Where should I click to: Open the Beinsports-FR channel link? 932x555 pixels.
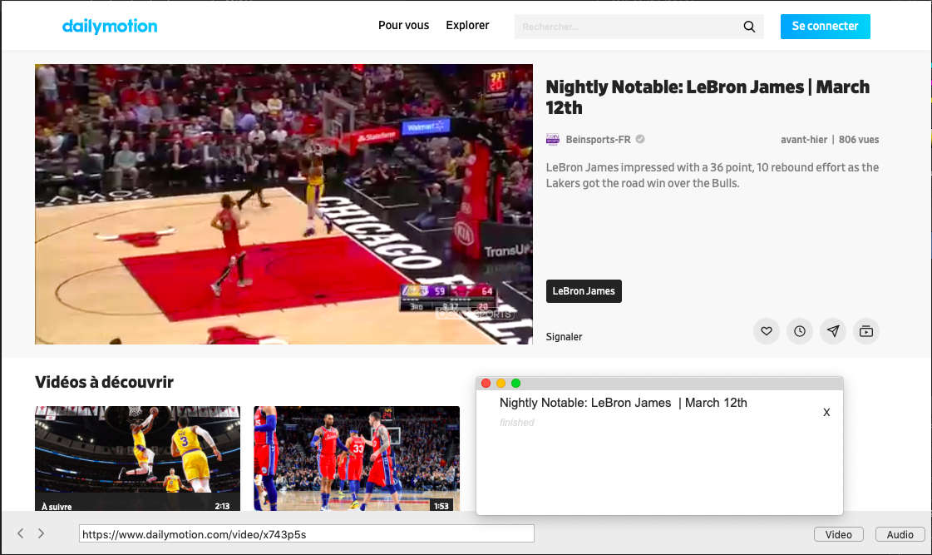click(x=598, y=140)
